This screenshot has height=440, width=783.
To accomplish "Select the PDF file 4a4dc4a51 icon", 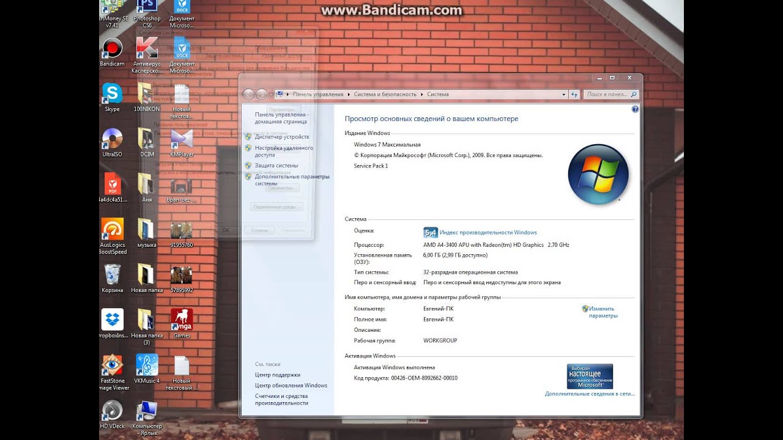I will [113, 188].
